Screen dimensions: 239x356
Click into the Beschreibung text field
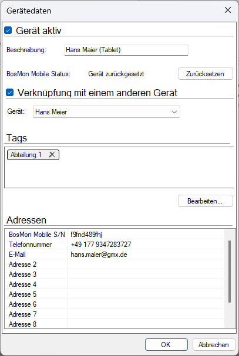pyautogui.click(x=126, y=50)
